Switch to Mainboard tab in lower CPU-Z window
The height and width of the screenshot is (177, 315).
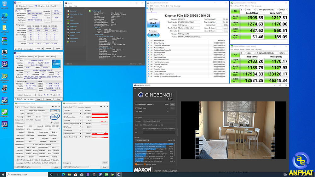(23, 57)
